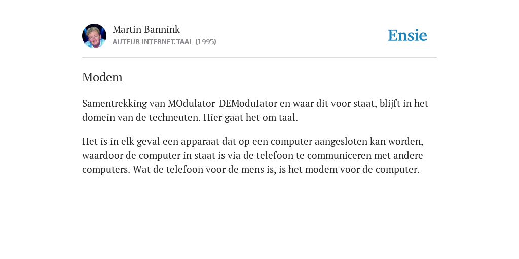Click the year (1995) beside the subtitle
Image resolution: width=519 pixels, height=259 pixels.
206,41
